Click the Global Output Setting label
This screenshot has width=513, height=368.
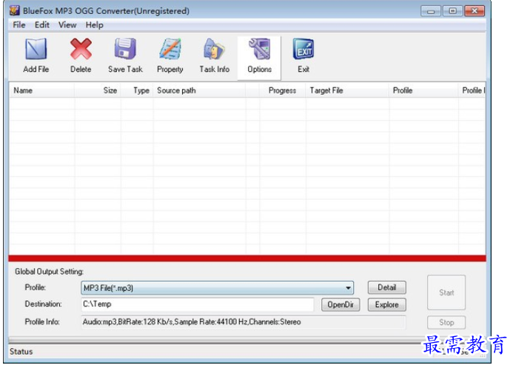[49, 272]
